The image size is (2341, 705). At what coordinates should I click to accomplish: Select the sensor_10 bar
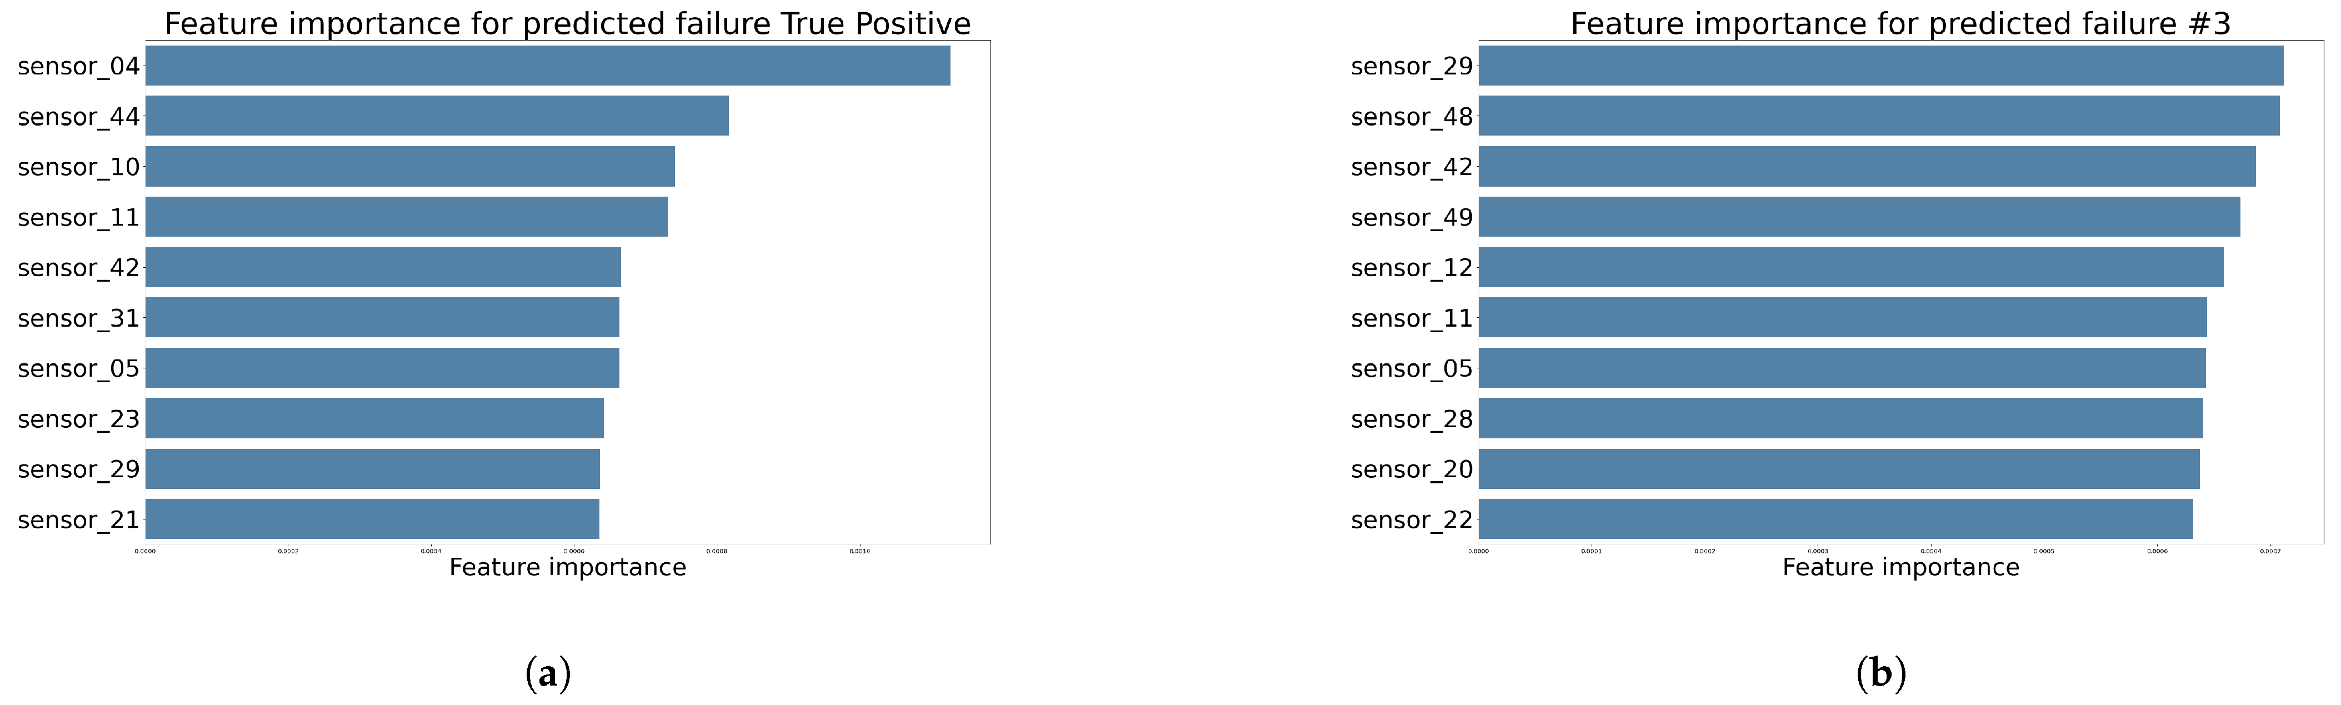(410, 166)
